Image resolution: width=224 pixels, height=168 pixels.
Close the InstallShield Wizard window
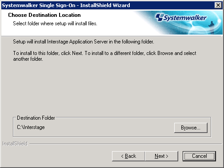(x=218, y=5)
